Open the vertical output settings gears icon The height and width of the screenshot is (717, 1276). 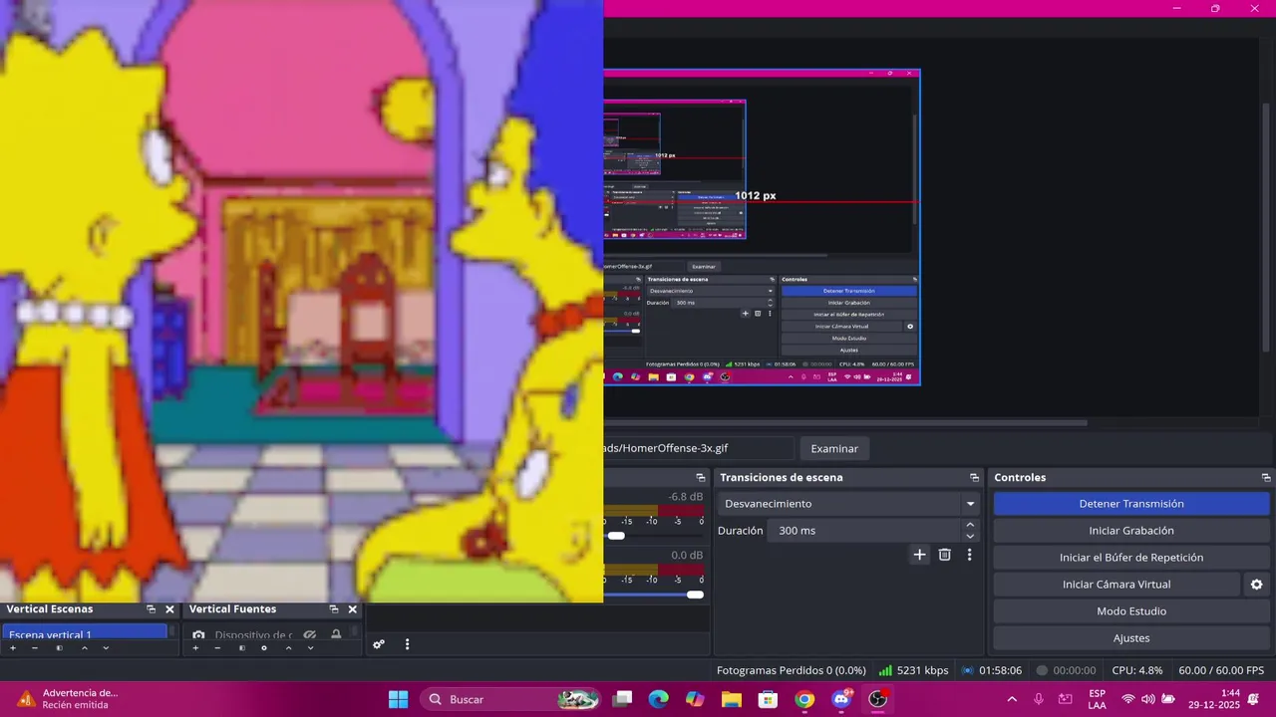(x=379, y=644)
